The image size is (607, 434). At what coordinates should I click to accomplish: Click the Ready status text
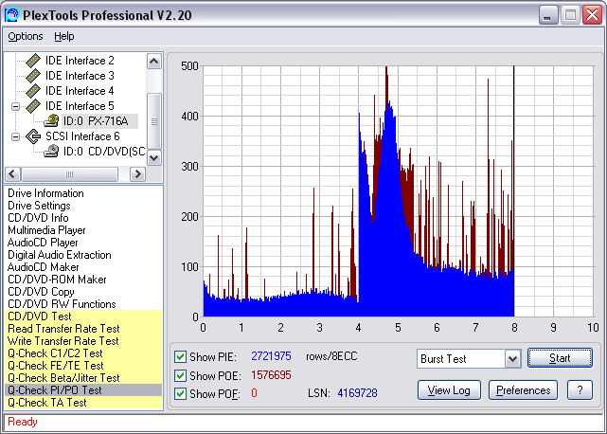coord(23,422)
